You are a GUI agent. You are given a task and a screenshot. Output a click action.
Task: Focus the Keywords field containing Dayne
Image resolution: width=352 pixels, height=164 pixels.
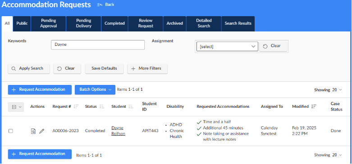click(x=98, y=45)
